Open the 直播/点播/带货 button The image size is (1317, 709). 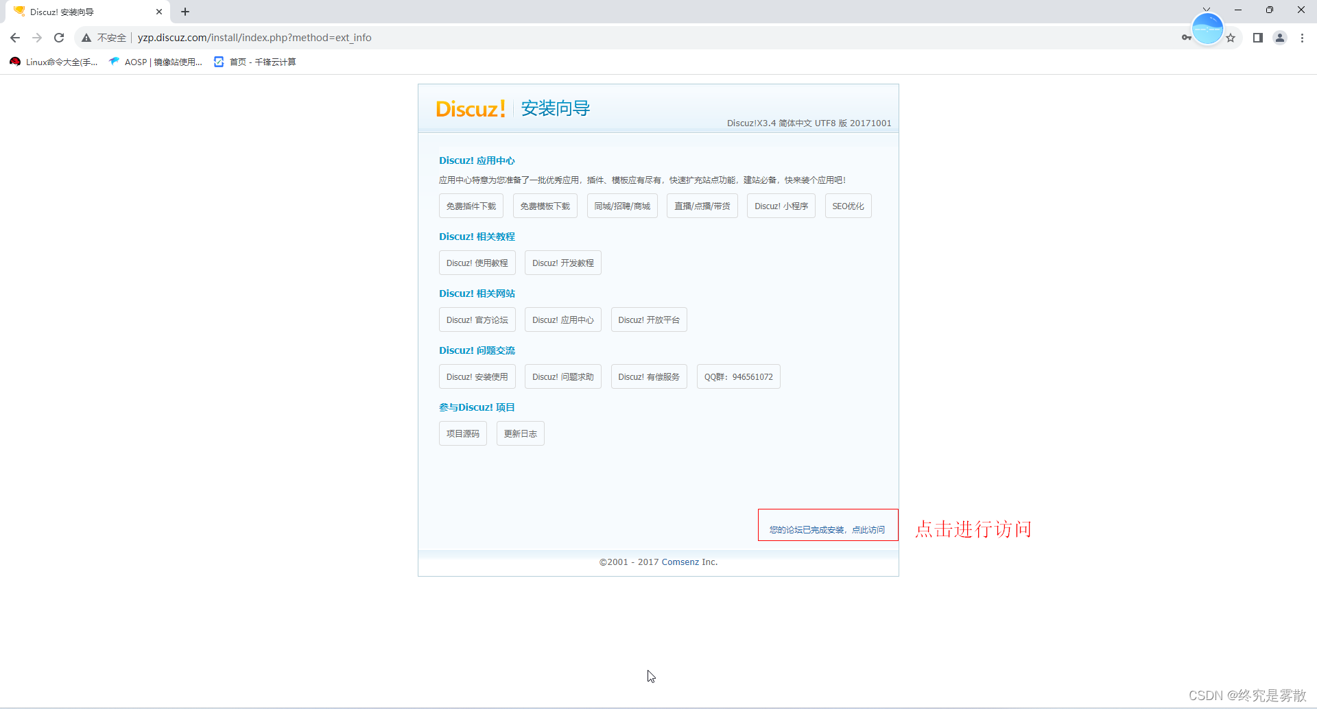pos(702,206)
